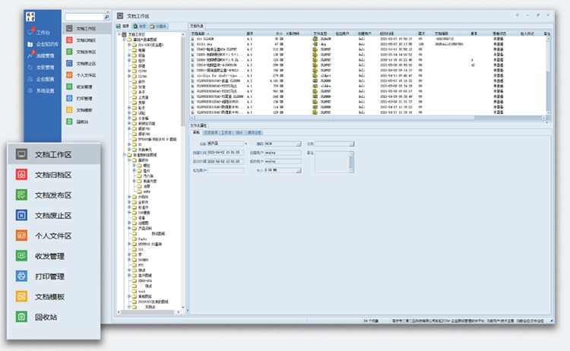Open 打印管理 in the enlarged menu
The height and width of the screenshot is (351, 570).
coord(50,276)
